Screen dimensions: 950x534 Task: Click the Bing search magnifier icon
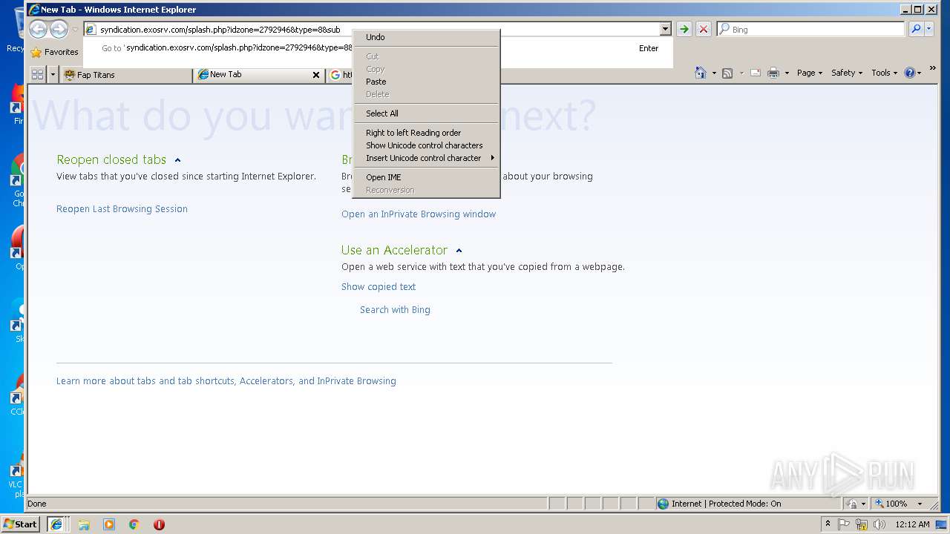[x=917, y=29]
